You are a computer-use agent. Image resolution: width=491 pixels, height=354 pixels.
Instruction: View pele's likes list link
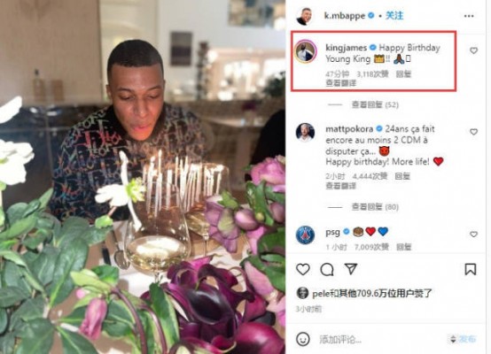(372, 293)
